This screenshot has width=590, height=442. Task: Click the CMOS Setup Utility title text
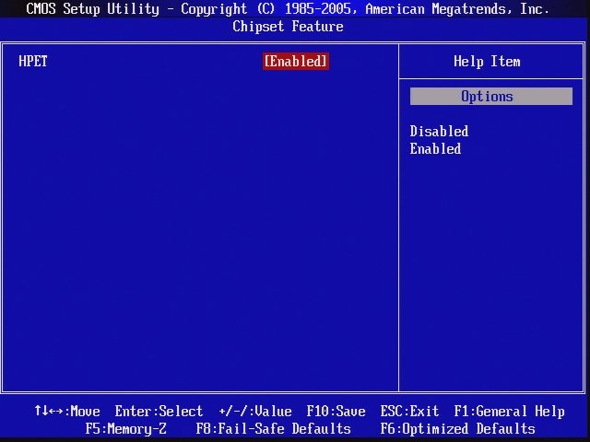pos(92,9)
